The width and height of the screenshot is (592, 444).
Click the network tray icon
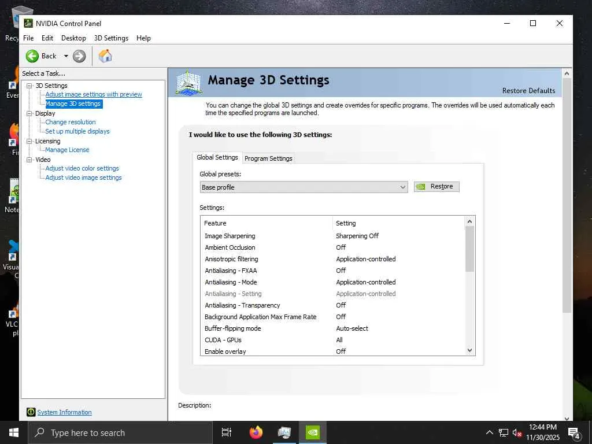[x=504, y=432]
